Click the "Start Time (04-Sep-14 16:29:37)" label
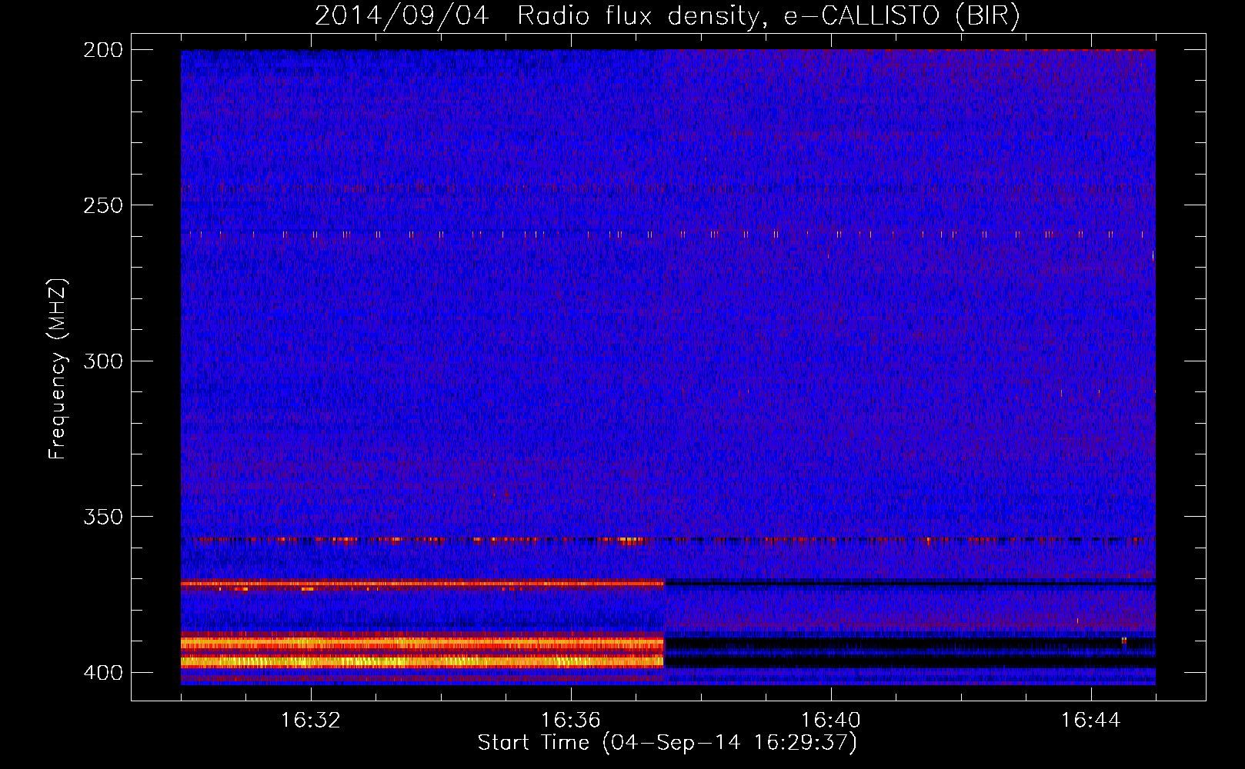The width and height of the screenshot is (1245, 769). click(667, 743)
